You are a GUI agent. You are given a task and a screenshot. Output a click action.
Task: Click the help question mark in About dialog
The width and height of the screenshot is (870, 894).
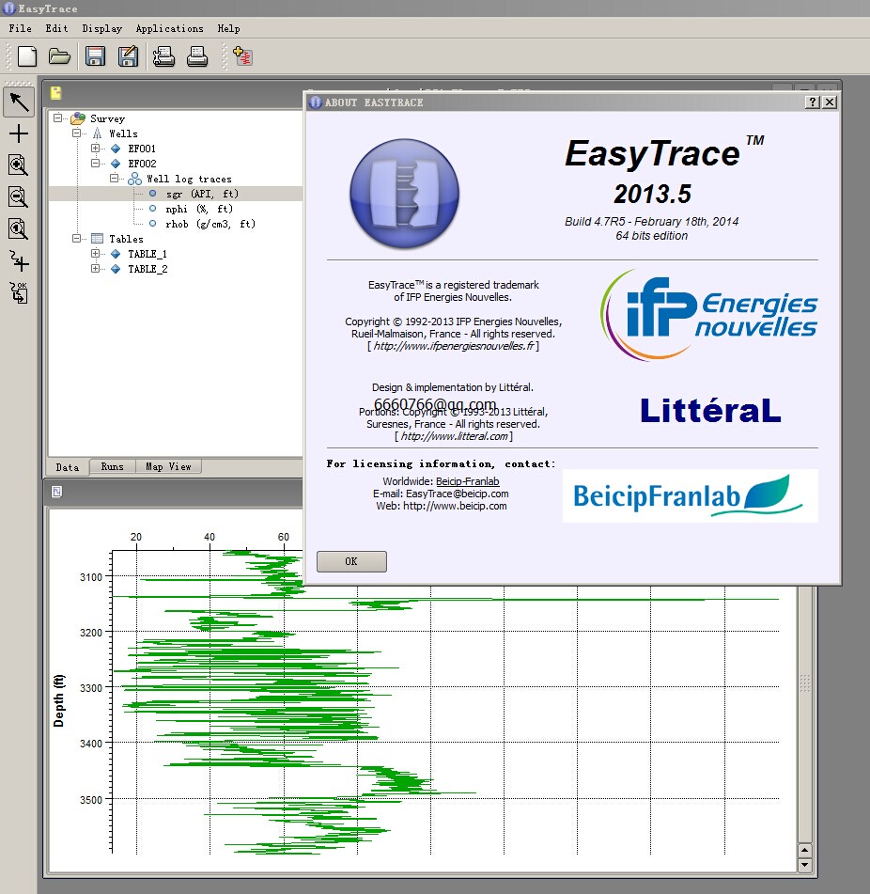(x=813, y=102)
